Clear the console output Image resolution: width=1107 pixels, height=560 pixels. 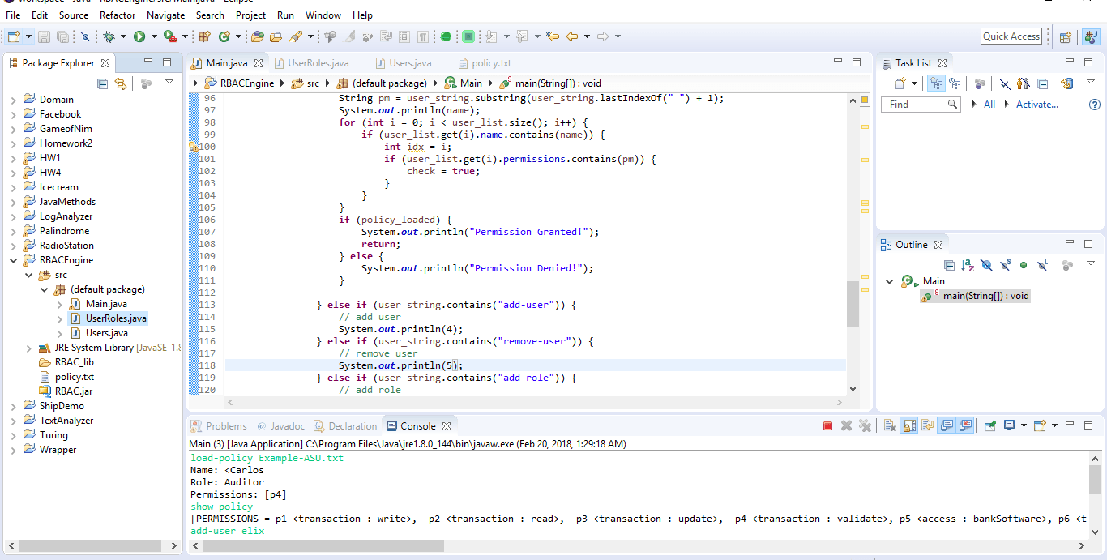pyautogui.click(x=890, y=425)
